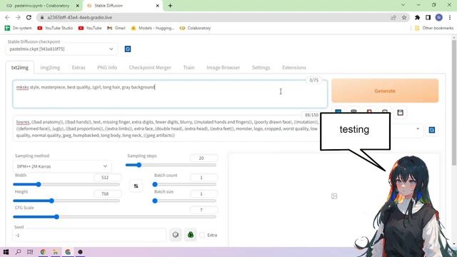Click the Generate button

click(385, 91)
